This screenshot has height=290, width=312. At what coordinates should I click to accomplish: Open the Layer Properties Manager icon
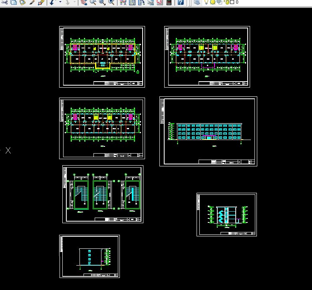pos(197,2)
